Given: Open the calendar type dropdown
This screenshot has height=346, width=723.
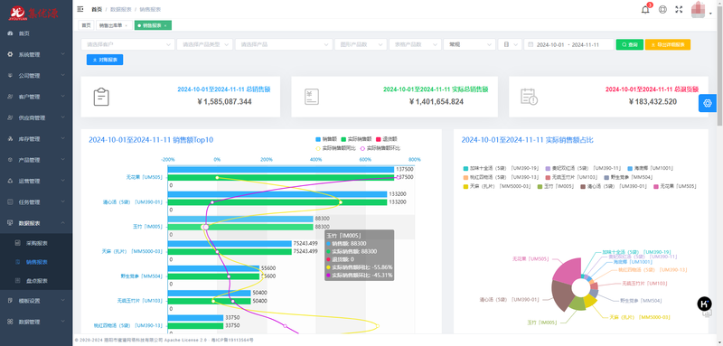Looking at the screenshot, I should pyautogui.click(x=510, y=44).
